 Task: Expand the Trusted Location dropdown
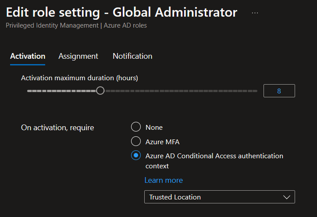point(220,197)
